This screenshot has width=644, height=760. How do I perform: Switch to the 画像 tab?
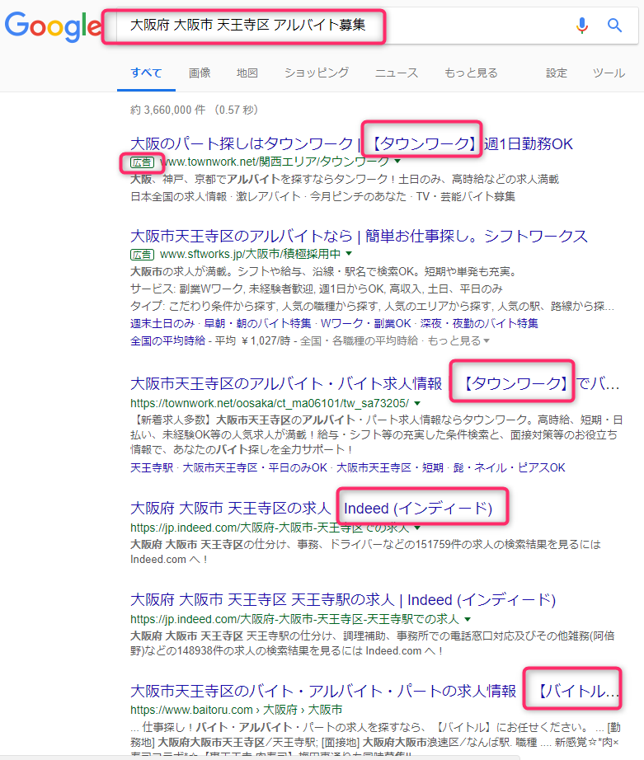coord(200,73)
